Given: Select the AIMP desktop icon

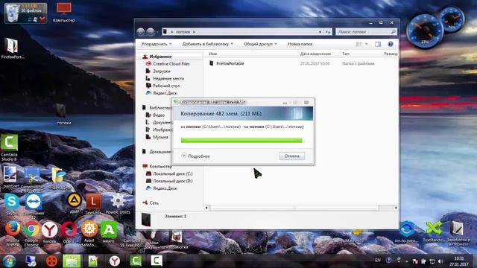Looking at the screenshot, I should 75,203.
